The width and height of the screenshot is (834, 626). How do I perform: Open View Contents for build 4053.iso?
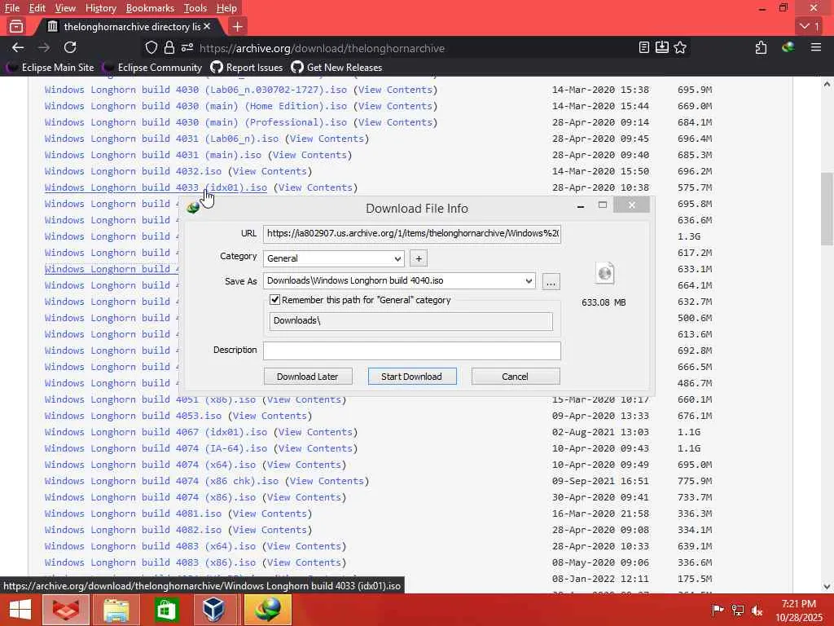(x=270, y=416)
